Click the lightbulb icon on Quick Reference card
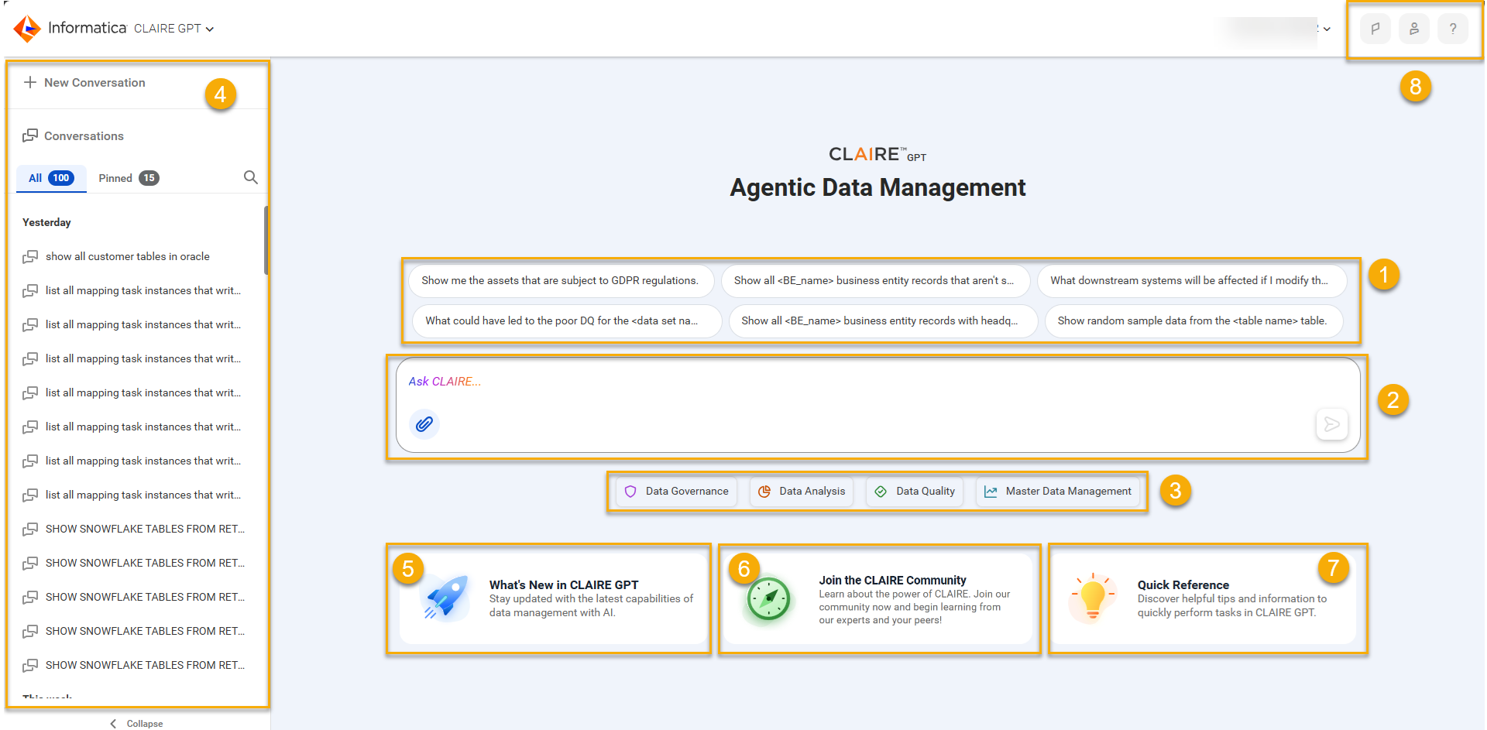Image resolution: width=1487 pixels, height=730 pixels. (x=1093, y=597)
